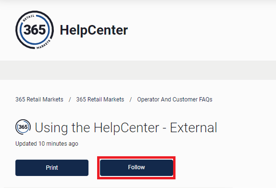Click the second slash separator in breadcrumbs
This screenshot has width=276, height=188.
(x=131, y=100)
